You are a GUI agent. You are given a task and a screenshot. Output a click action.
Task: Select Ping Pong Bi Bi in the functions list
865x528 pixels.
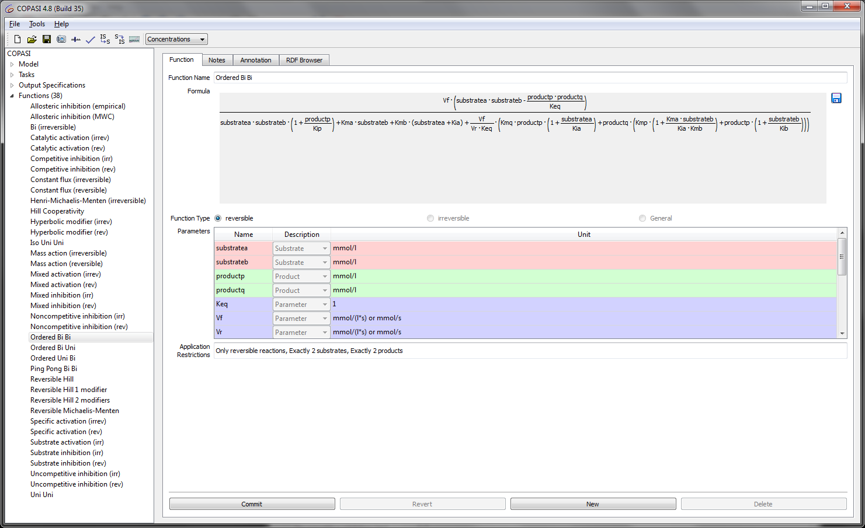pyautogui.click(x=54, y=369)
